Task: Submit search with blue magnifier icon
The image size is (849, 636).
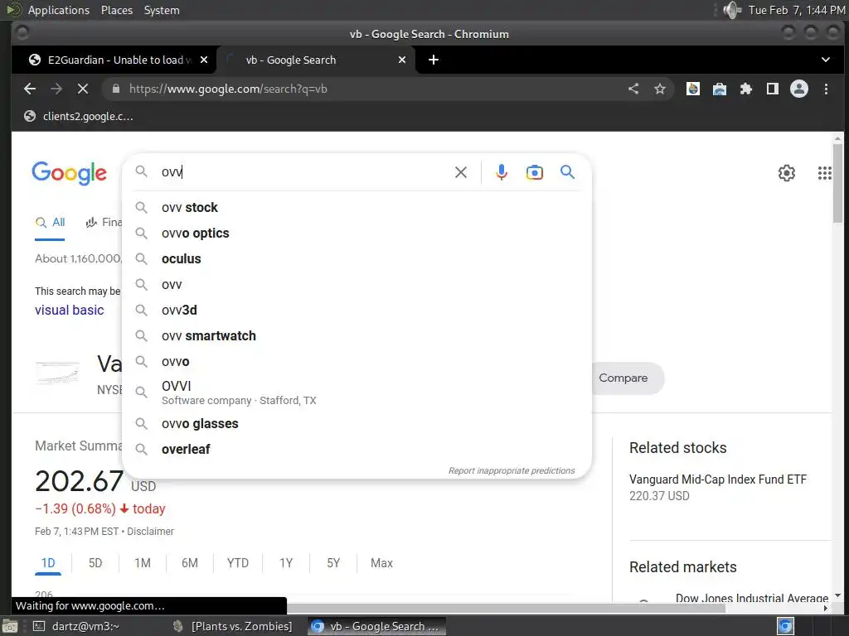Action: pos(567,172)
